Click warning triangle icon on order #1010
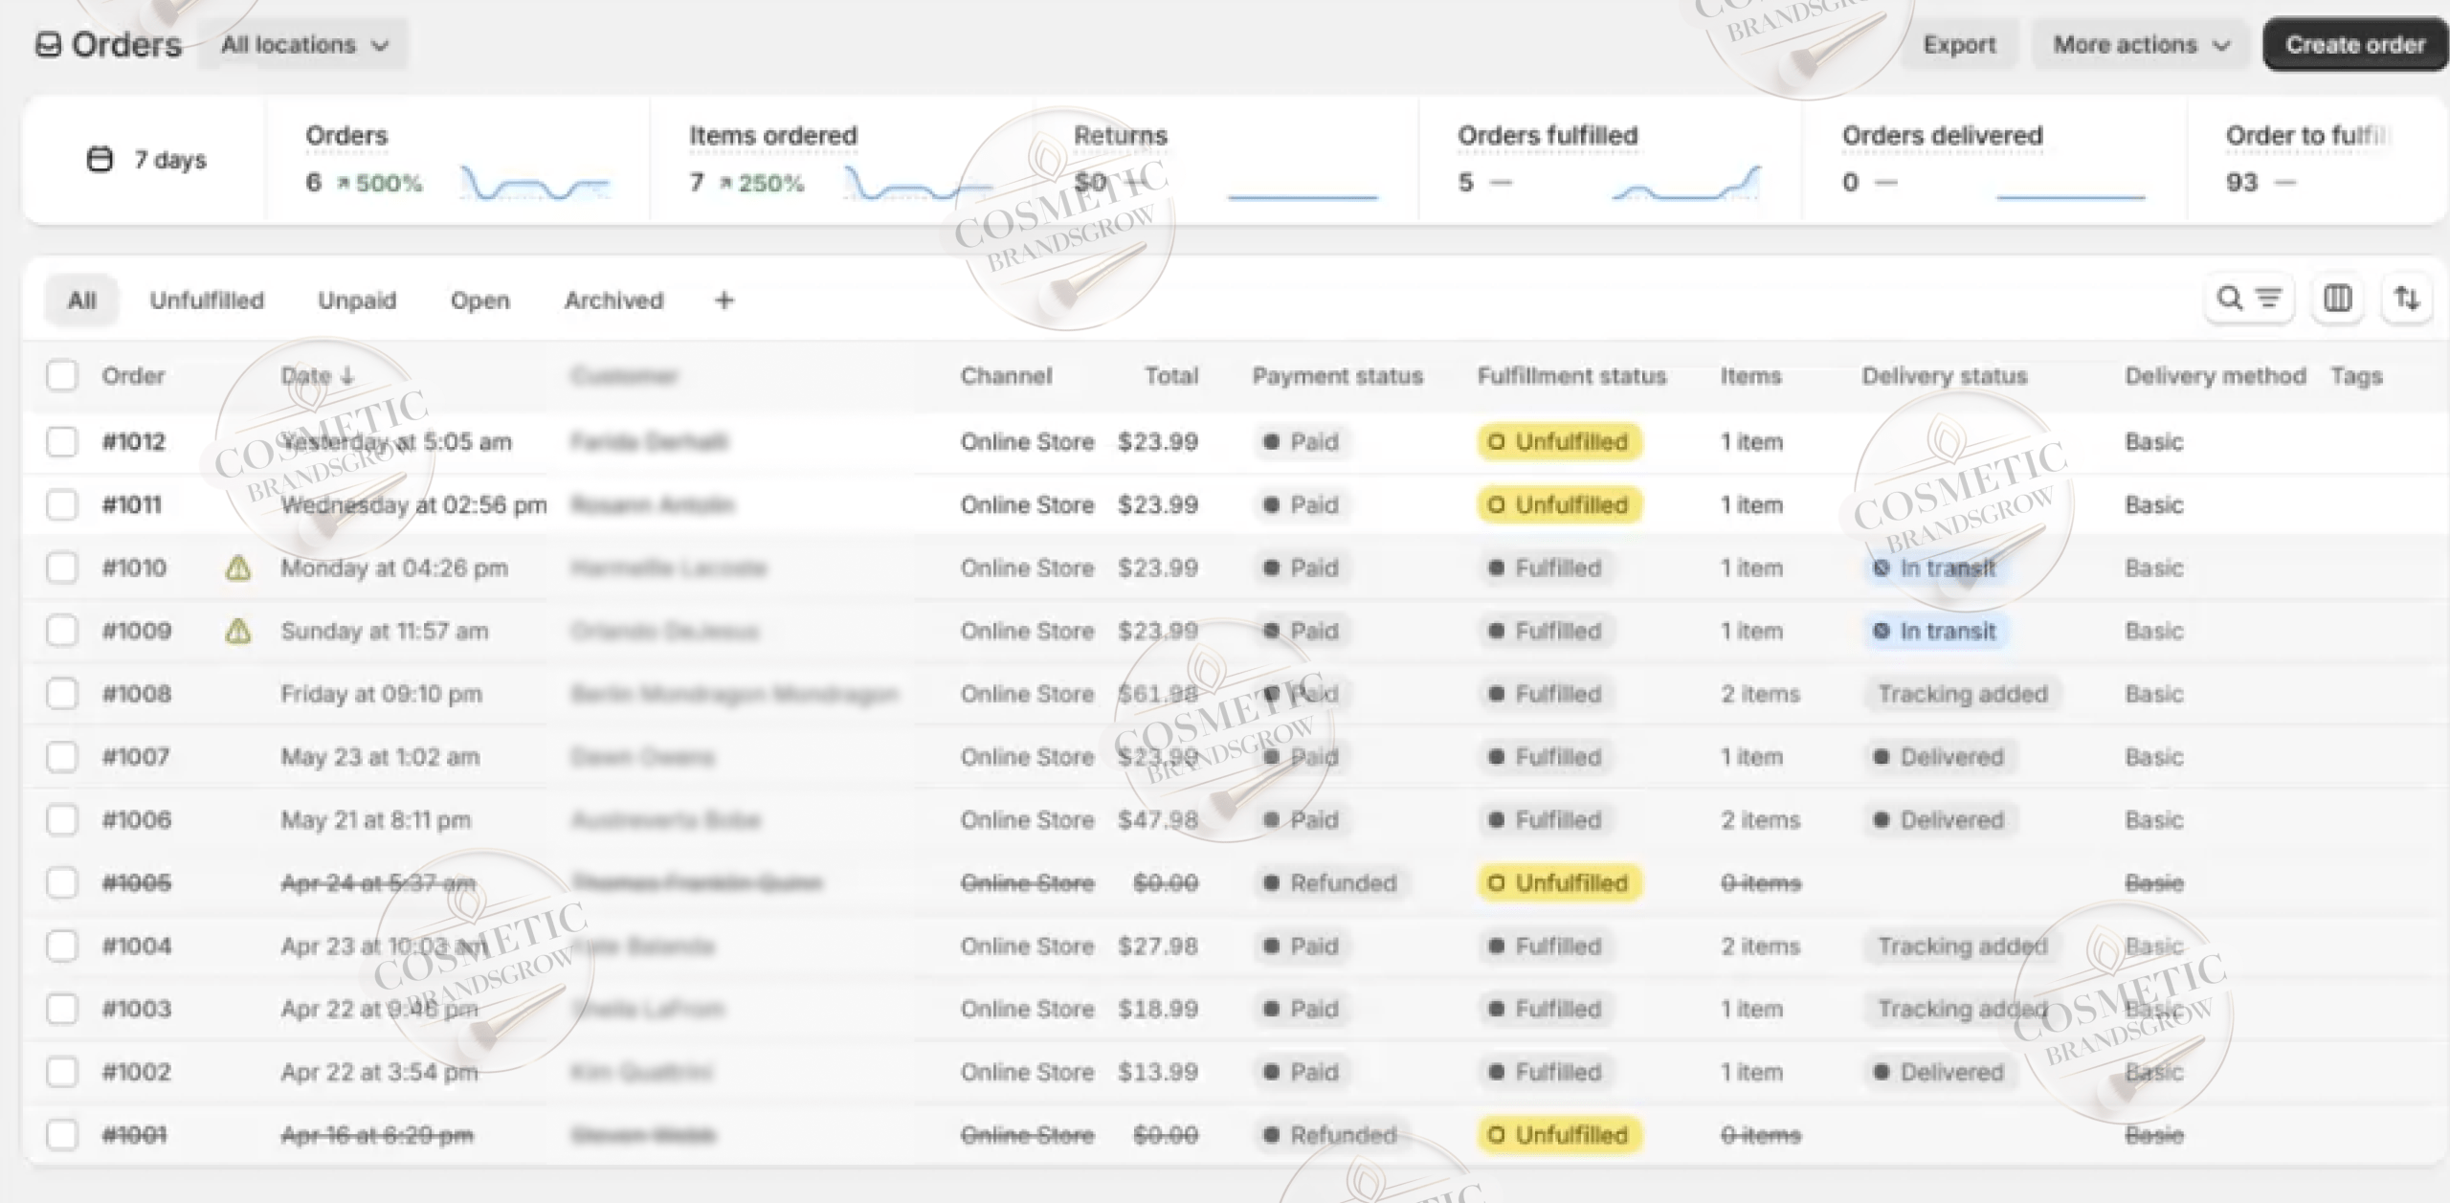Image resolution: width=2450 pixels, height=1203 pixels. 238,568
